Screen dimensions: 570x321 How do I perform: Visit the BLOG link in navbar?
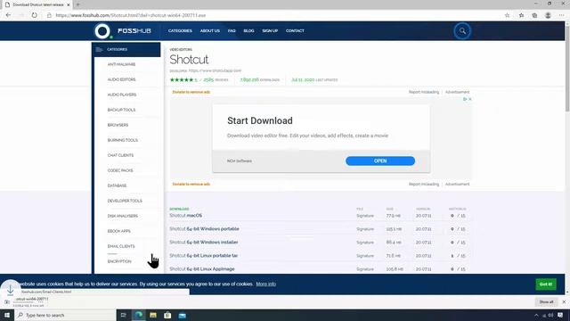[248, 31]
